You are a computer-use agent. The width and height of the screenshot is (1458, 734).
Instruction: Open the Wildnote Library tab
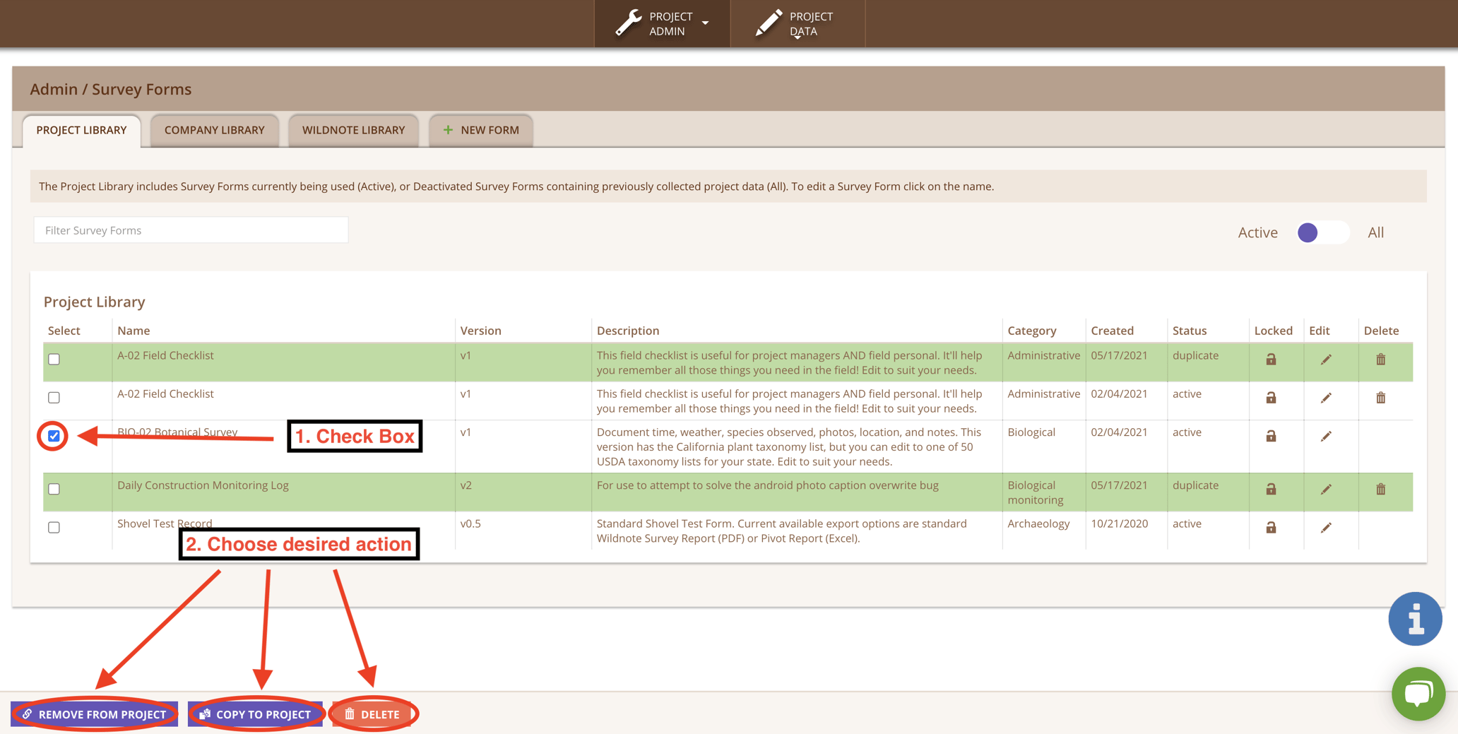(352, 130)
